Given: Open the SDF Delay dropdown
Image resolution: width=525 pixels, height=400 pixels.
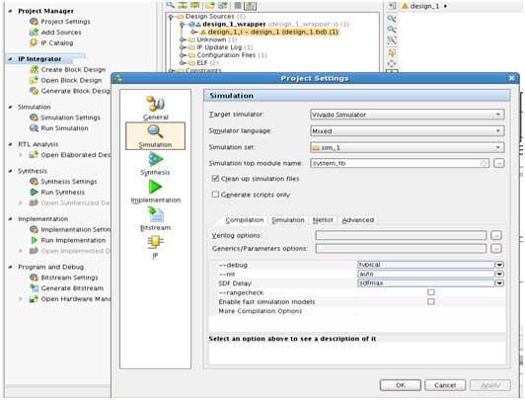Looking at the screenshot, I should tap(499, 283).
